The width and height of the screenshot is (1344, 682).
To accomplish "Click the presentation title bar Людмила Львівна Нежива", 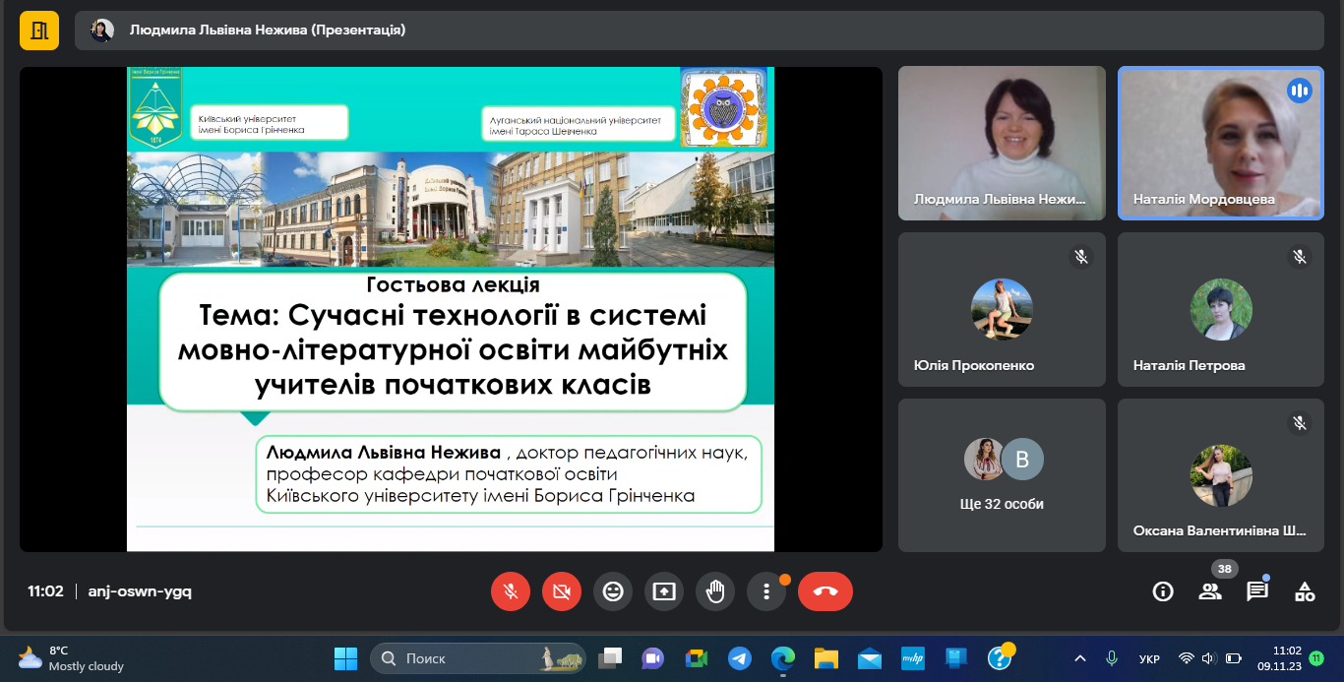I will point(268,31).
